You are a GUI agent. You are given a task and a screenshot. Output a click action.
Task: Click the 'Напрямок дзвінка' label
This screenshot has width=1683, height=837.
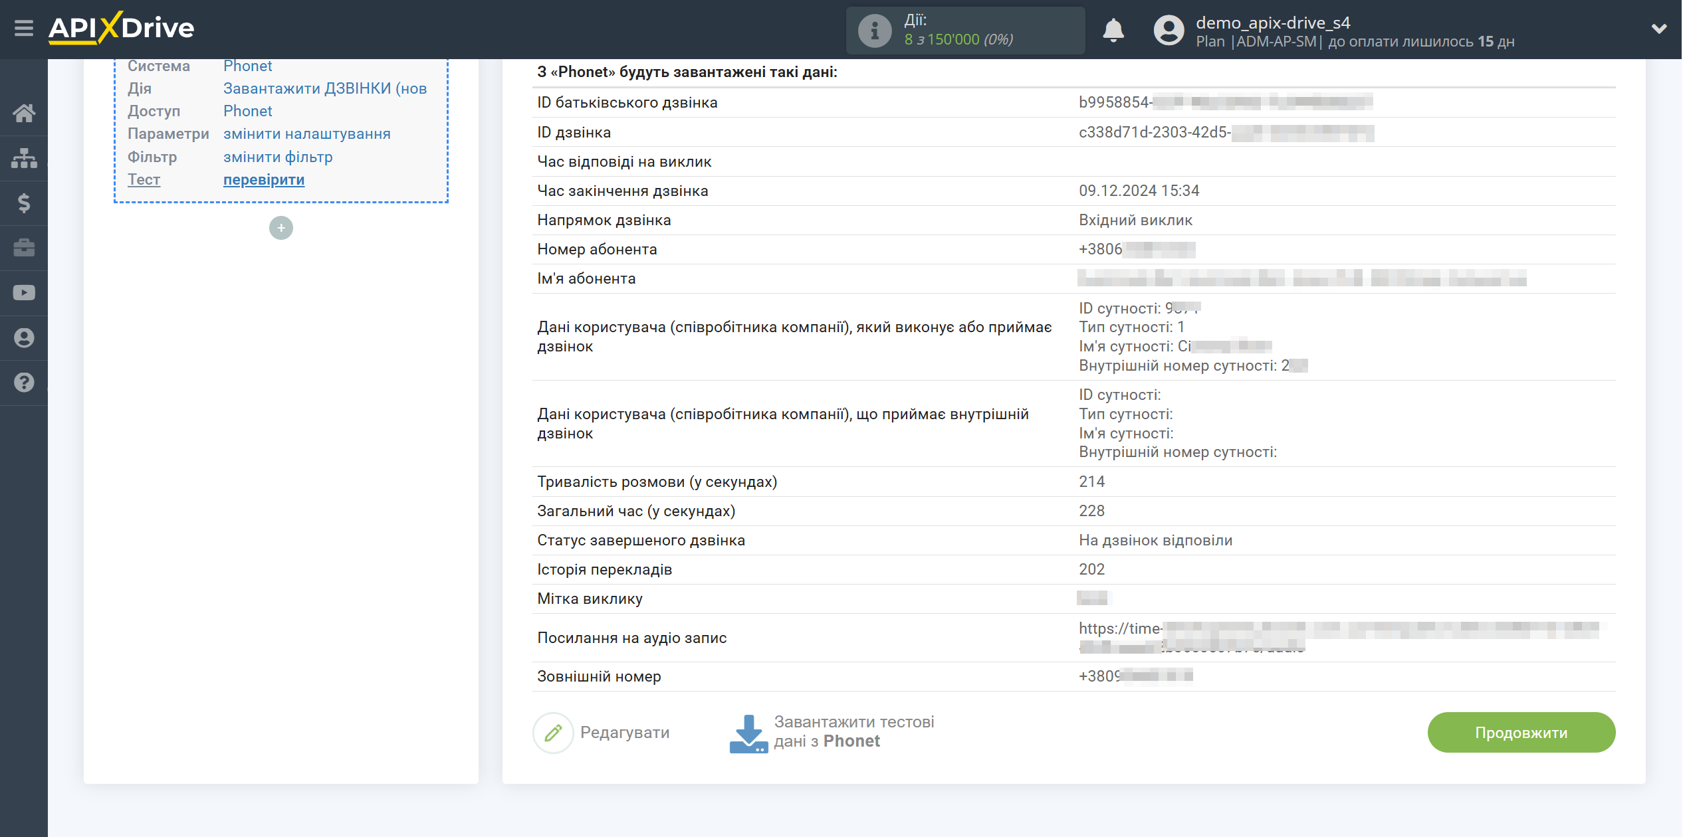click(604, 220)
